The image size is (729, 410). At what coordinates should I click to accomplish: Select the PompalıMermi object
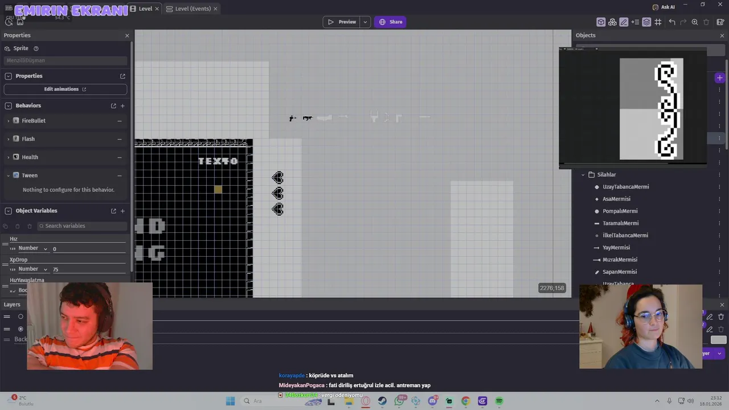point(620,211)
